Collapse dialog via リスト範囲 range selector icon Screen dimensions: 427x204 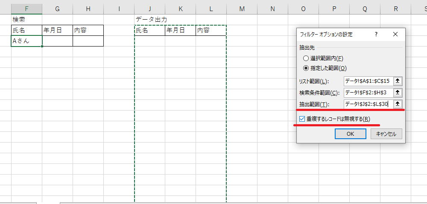click(398, 81)
